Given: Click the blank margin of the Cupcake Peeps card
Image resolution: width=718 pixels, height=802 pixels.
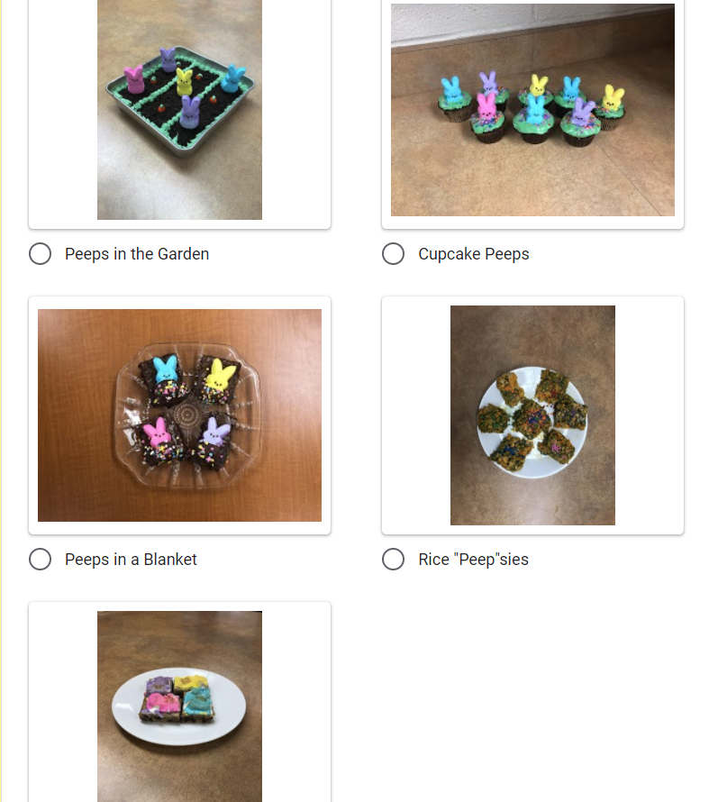Looking at the screenshot, I should tap(533, 223).
